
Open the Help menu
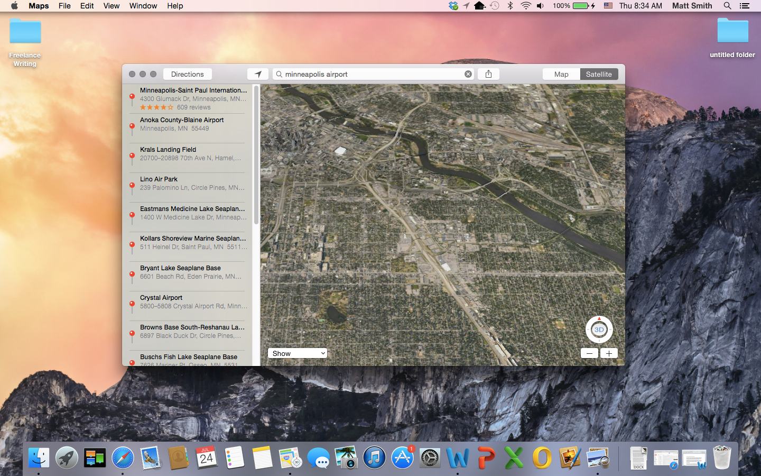point(175,6)
